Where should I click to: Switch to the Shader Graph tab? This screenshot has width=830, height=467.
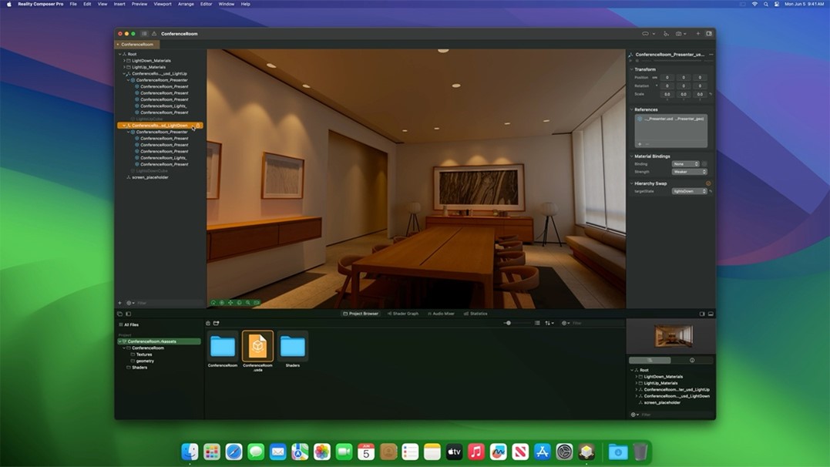[403, 314]
